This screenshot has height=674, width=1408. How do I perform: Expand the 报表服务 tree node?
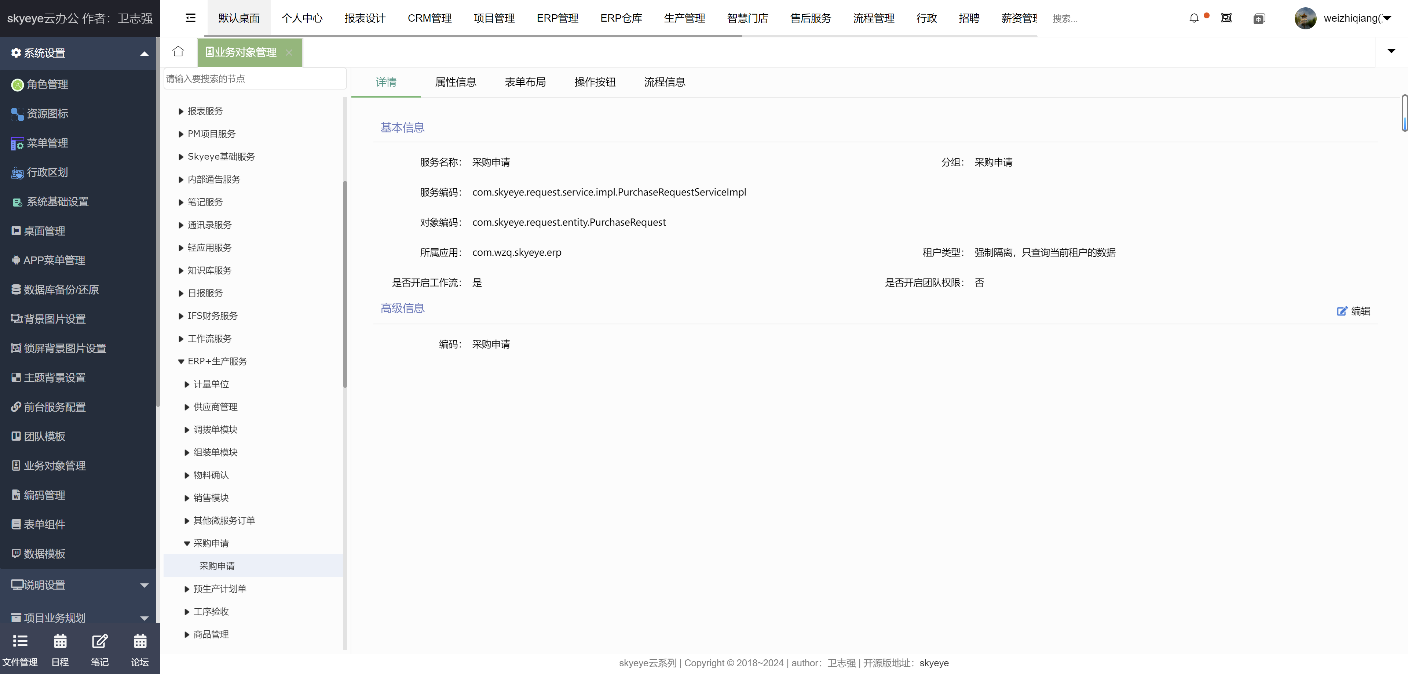tap(181, 112)
